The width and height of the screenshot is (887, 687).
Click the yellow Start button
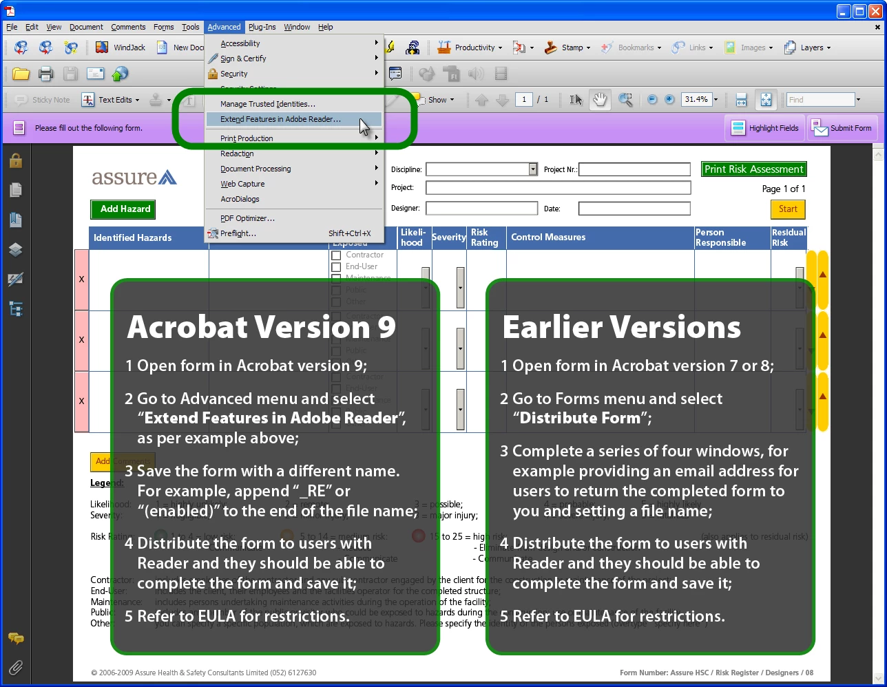pos(788,209)
